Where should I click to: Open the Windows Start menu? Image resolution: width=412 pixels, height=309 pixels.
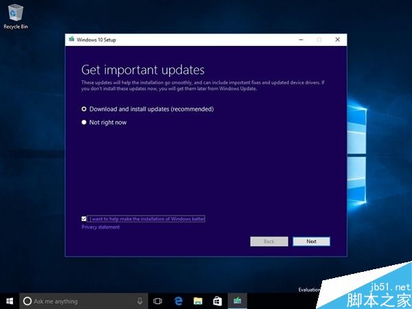pos(10,301)
